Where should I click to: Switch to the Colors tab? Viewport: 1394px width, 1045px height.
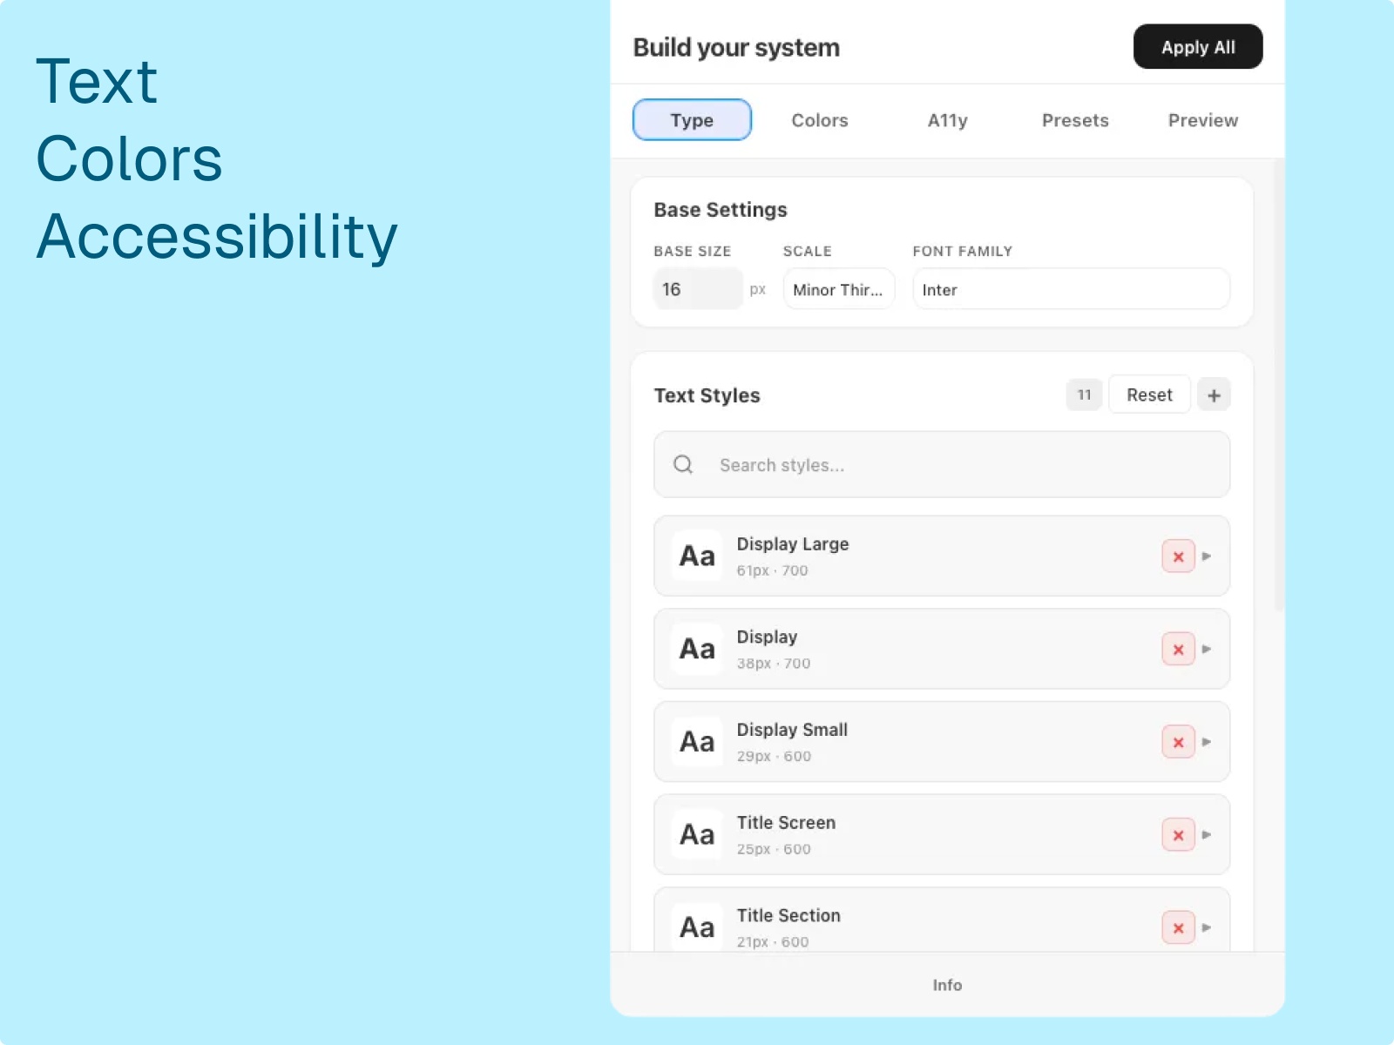point(819,120)
